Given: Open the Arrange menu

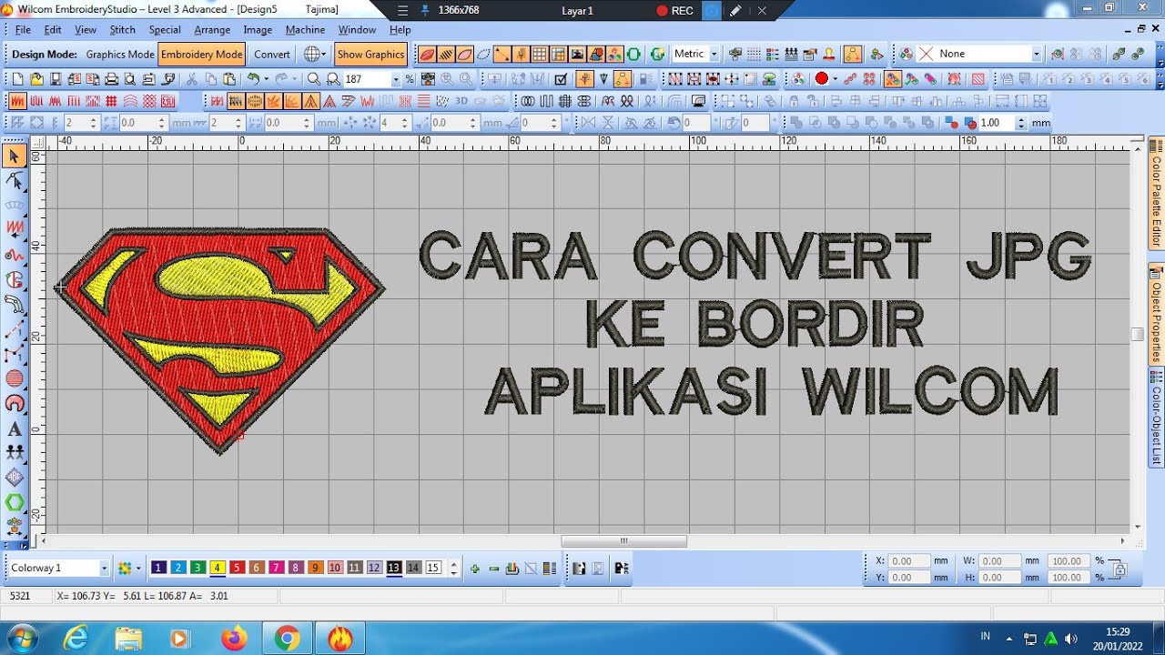Looking at the screenshot, I should [x=212, y=30].
